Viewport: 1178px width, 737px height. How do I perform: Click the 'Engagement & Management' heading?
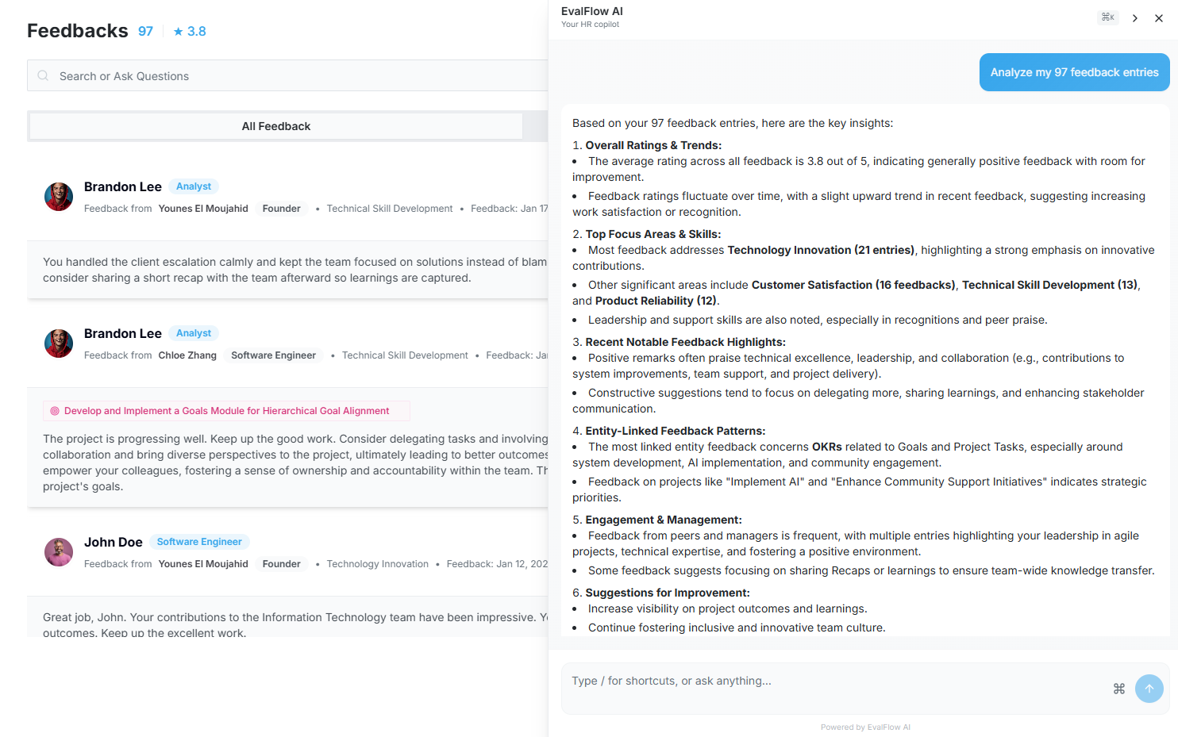coord(664,520)
